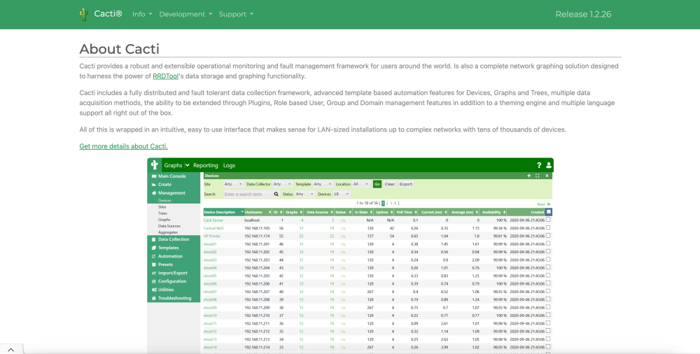
Task: Check the checkbox for the HP Printer row
Action: (548, 236)
